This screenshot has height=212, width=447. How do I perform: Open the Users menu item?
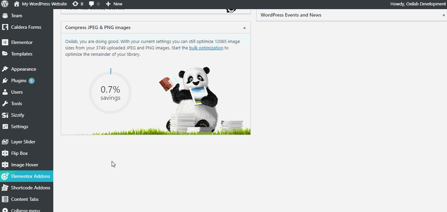(x=17, y=92)
